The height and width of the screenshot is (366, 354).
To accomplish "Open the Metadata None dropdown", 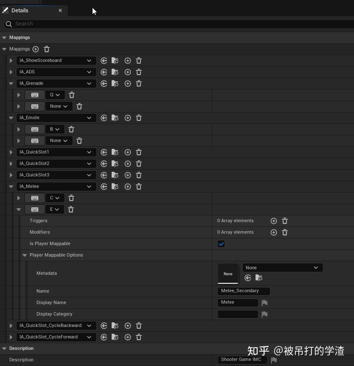I will click(x=283, y=268).
